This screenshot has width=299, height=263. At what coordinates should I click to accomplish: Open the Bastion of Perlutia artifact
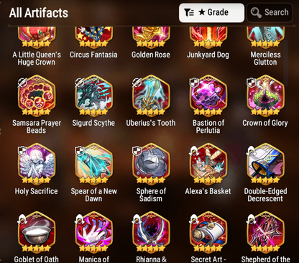click(x=208, y=96)
